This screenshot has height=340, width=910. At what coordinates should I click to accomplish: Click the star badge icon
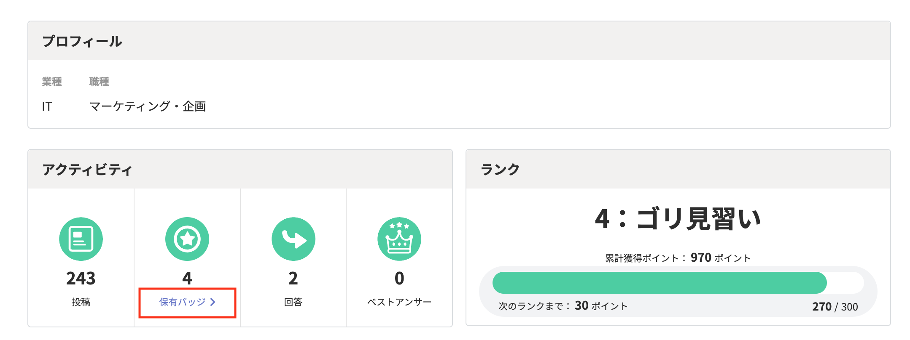pyautogui.click(x=187, y=239)
